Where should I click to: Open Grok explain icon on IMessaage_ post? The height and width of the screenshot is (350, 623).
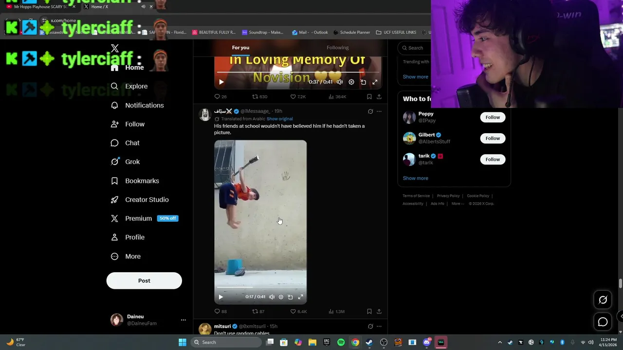(x=370, y=111)
